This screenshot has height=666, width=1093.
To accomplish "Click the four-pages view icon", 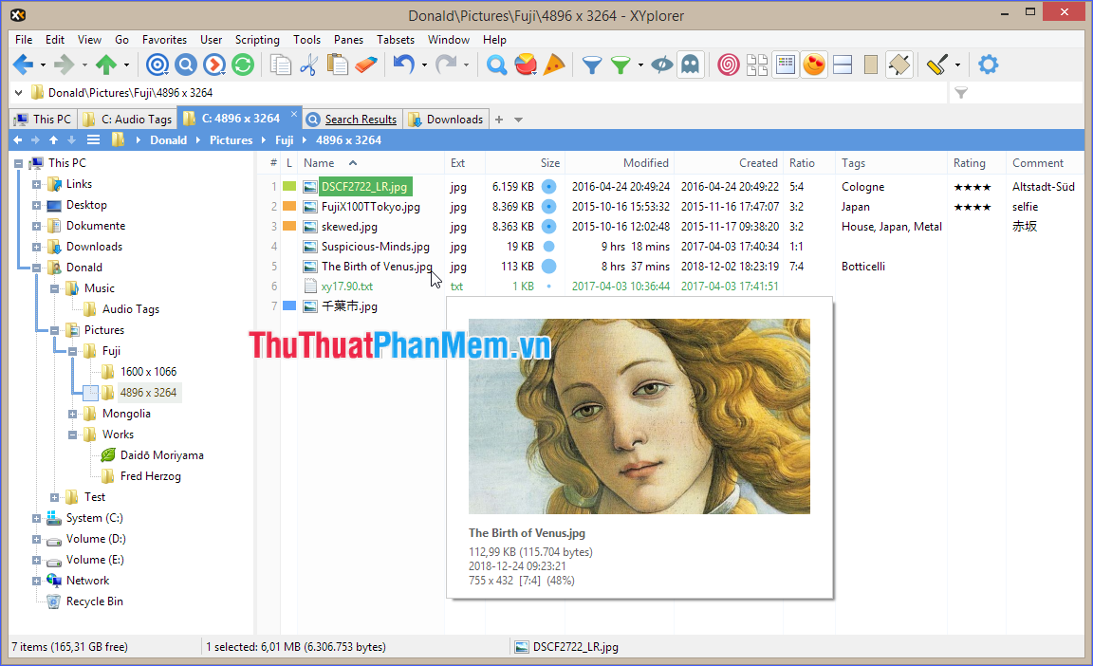I will click(x=757, y=65).
